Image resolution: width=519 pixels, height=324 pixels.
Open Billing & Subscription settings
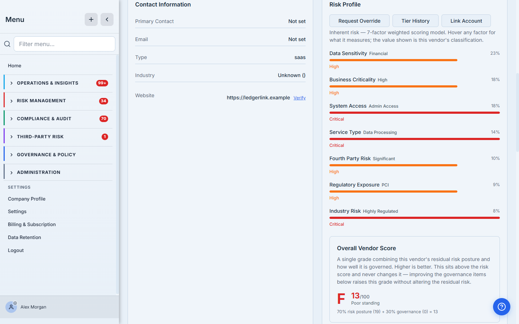point(32,224)
